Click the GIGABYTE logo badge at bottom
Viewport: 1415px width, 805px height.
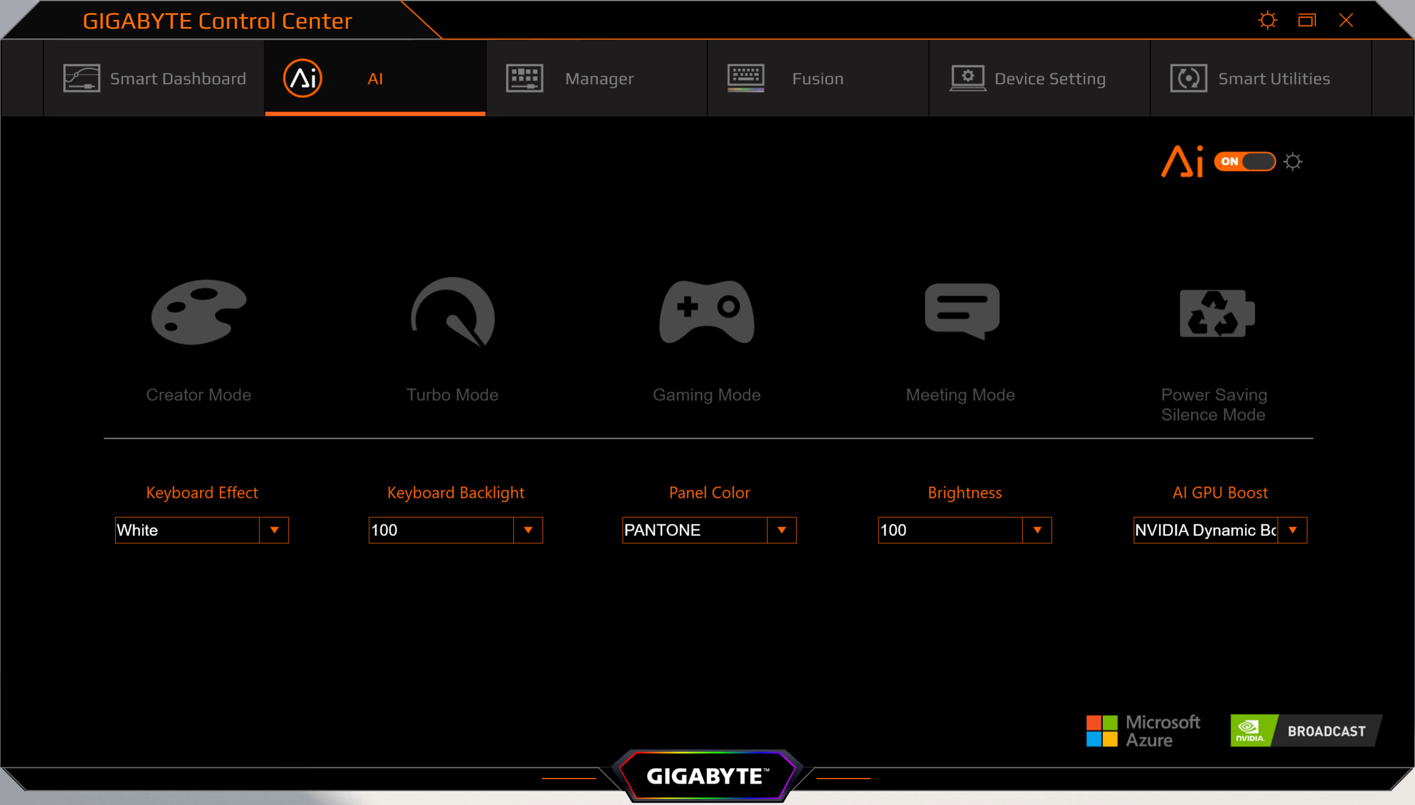(x=707, y=776)
